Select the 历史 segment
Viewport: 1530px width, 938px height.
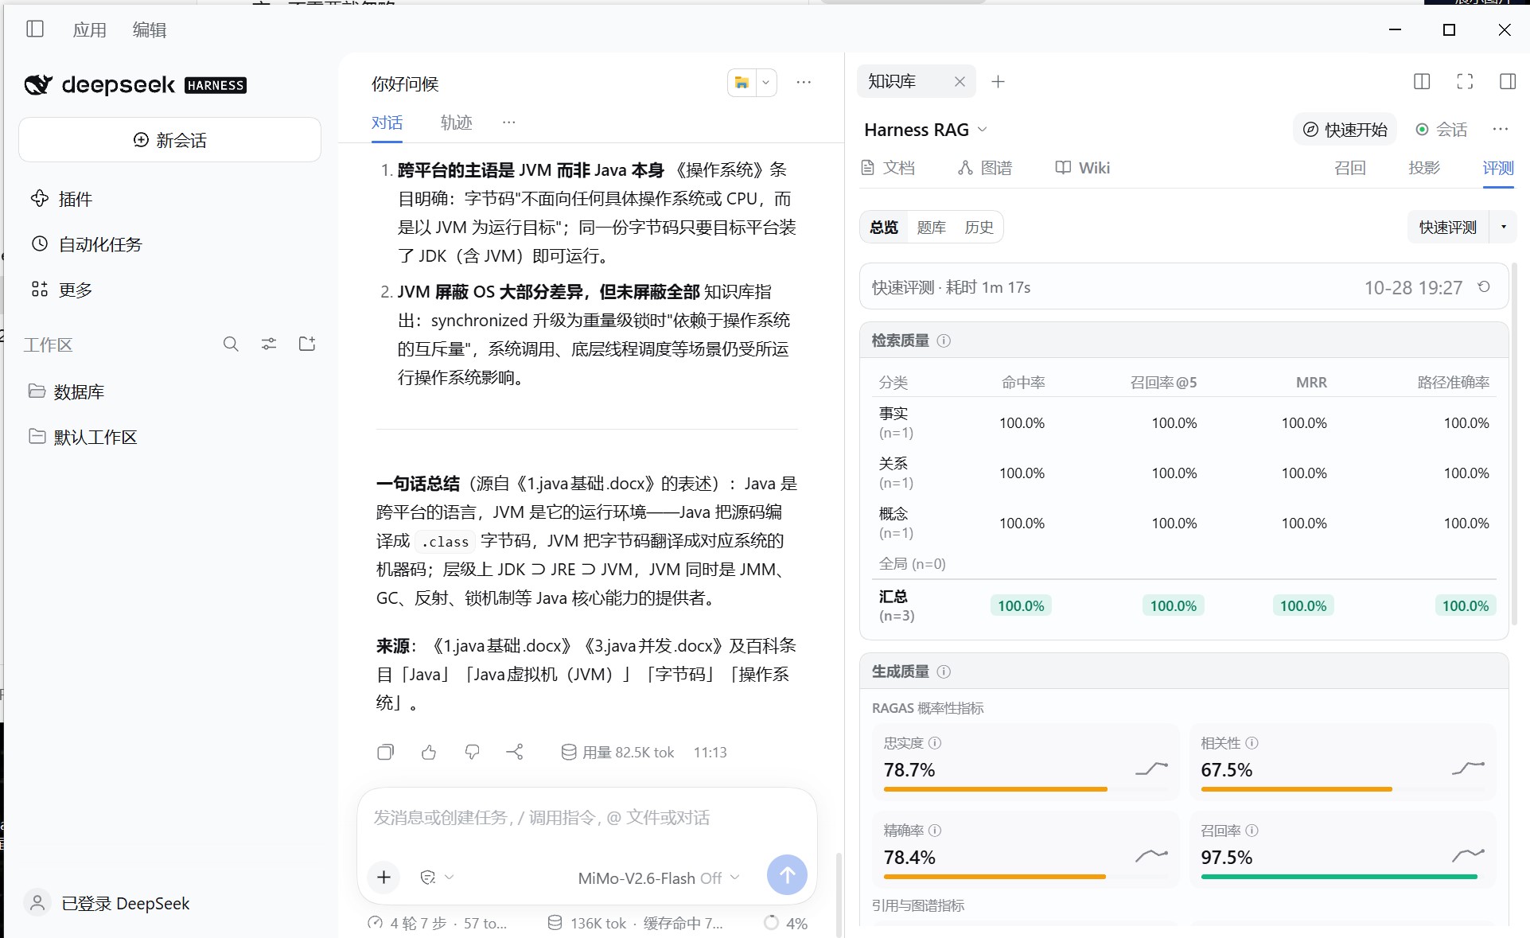979,228
